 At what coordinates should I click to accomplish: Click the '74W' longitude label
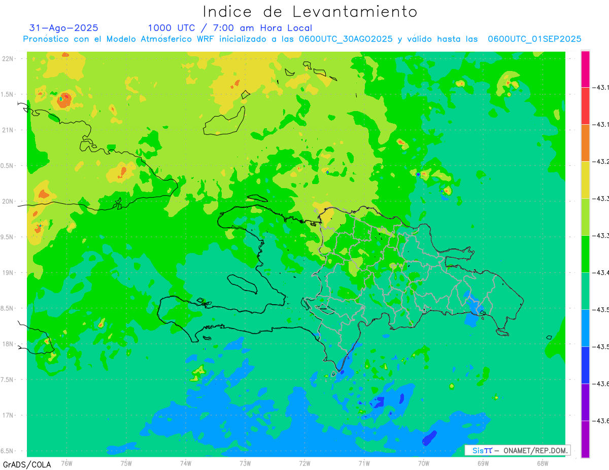coord(186,463)
